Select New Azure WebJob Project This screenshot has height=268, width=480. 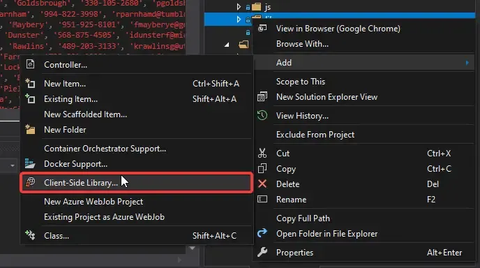pyautogui.click(x=136, y=202)
